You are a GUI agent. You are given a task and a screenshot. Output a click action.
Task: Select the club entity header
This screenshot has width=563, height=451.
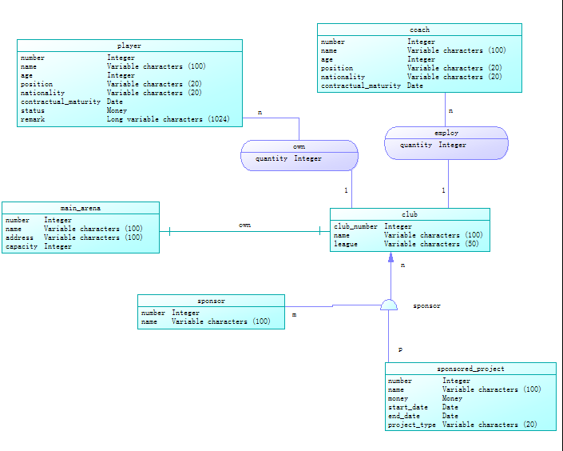click(410, 214)
